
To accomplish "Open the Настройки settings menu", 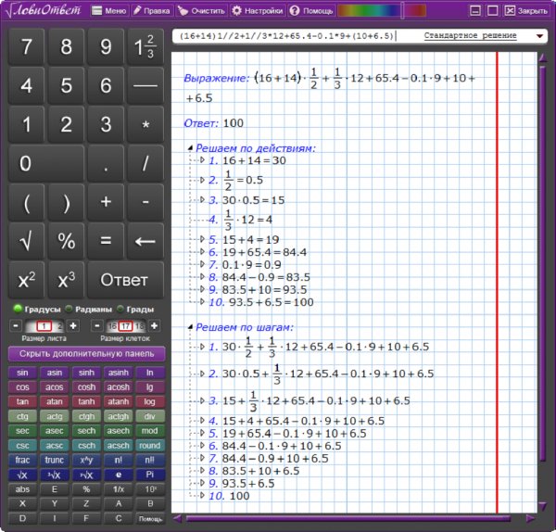I will 258,11.
